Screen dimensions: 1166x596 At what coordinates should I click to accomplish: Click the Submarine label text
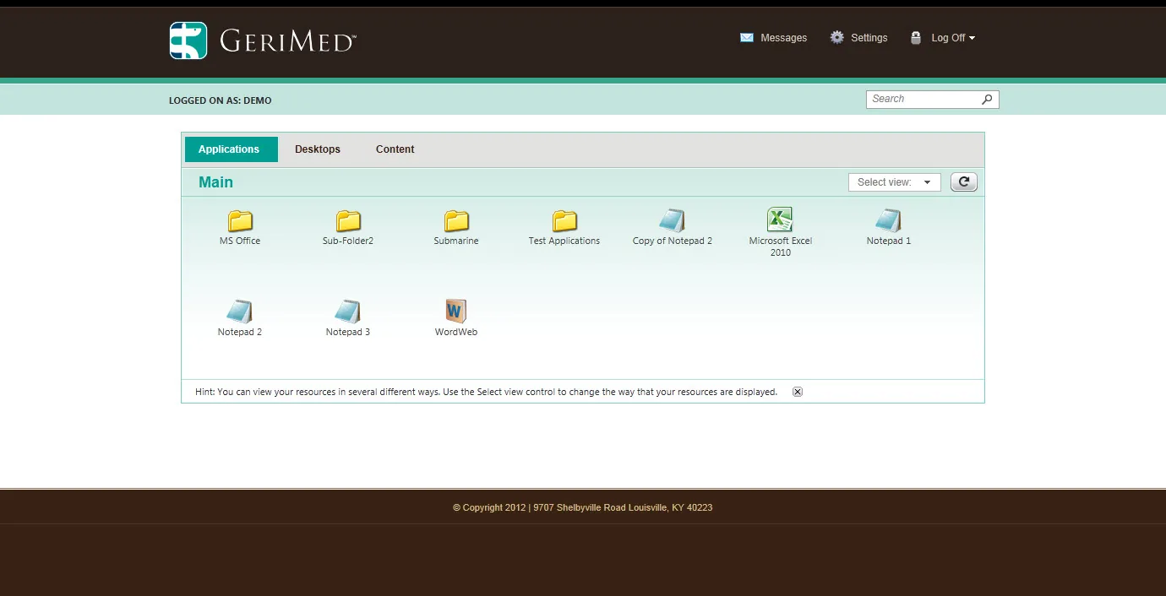456,241
